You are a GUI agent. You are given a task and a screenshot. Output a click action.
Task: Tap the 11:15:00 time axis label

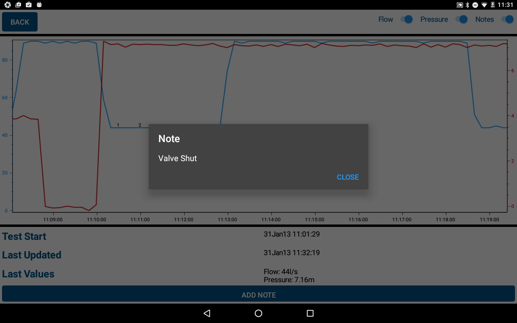315,220
